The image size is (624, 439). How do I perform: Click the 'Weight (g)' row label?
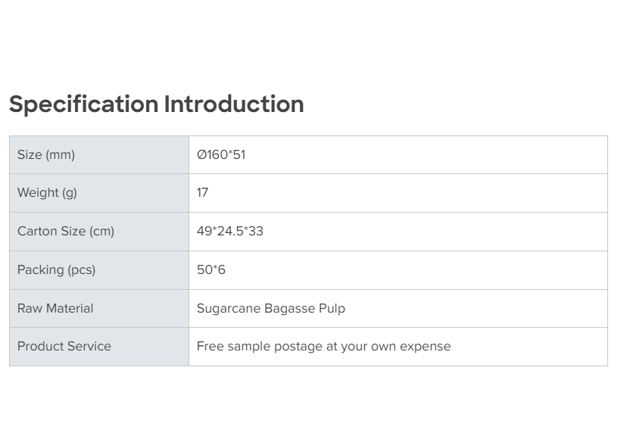(47, 193)
